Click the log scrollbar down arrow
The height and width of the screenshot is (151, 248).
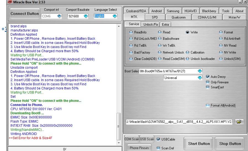click(118, 143)
